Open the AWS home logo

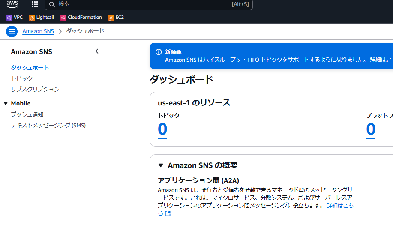[x=12, y=4]
